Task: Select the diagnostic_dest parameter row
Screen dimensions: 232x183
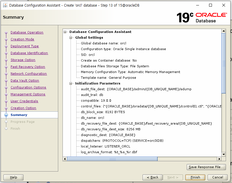Action: tap(108, 135)
